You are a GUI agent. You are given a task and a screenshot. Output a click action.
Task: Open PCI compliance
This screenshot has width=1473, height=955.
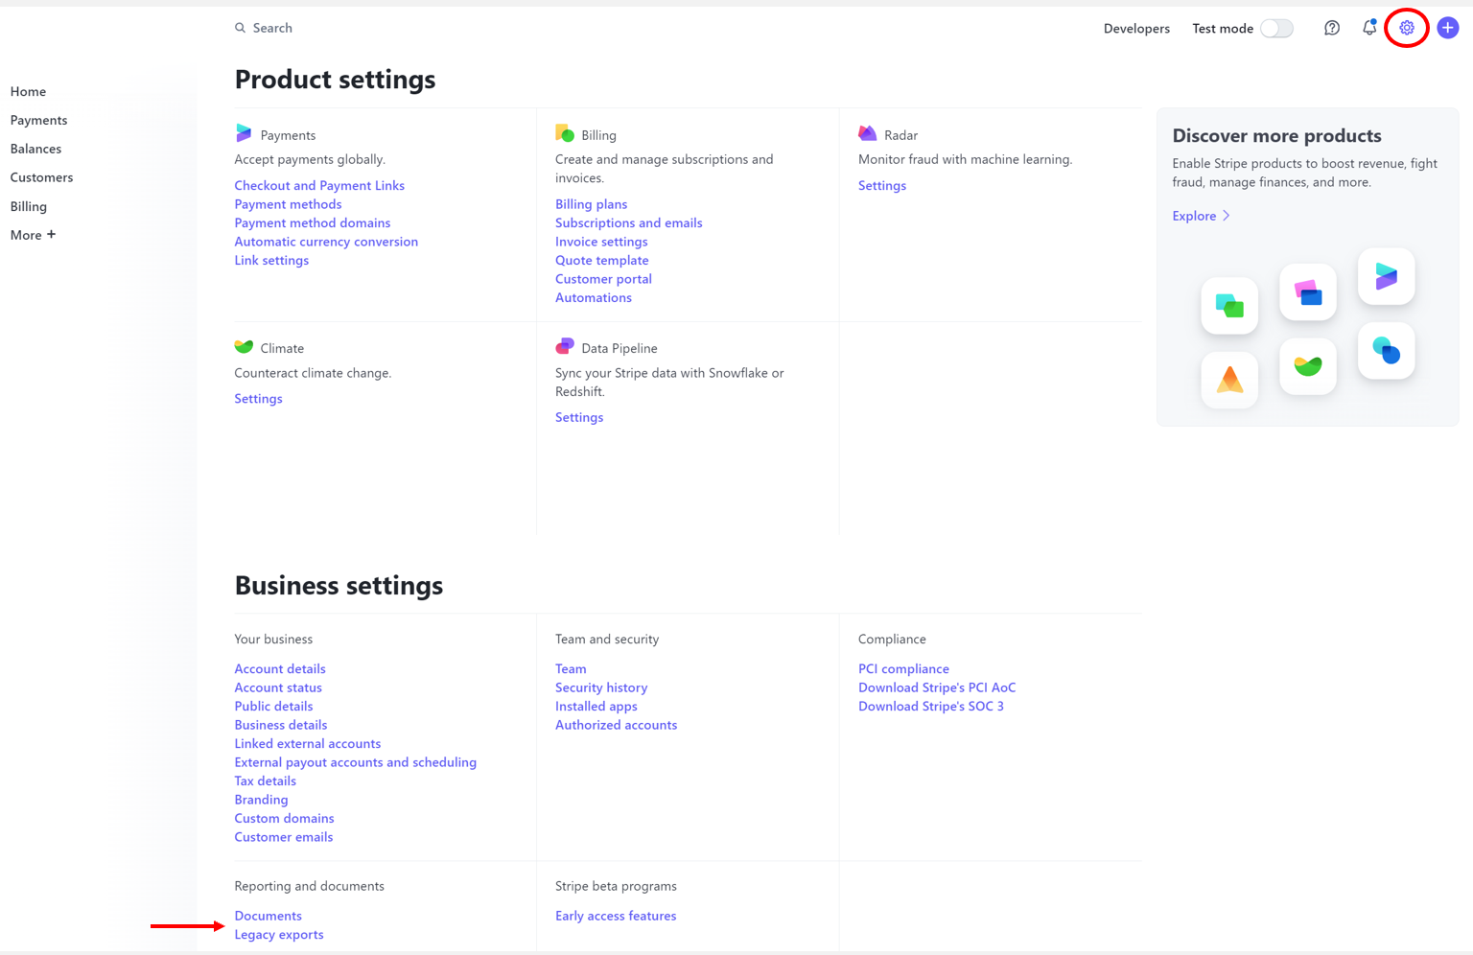903,668
